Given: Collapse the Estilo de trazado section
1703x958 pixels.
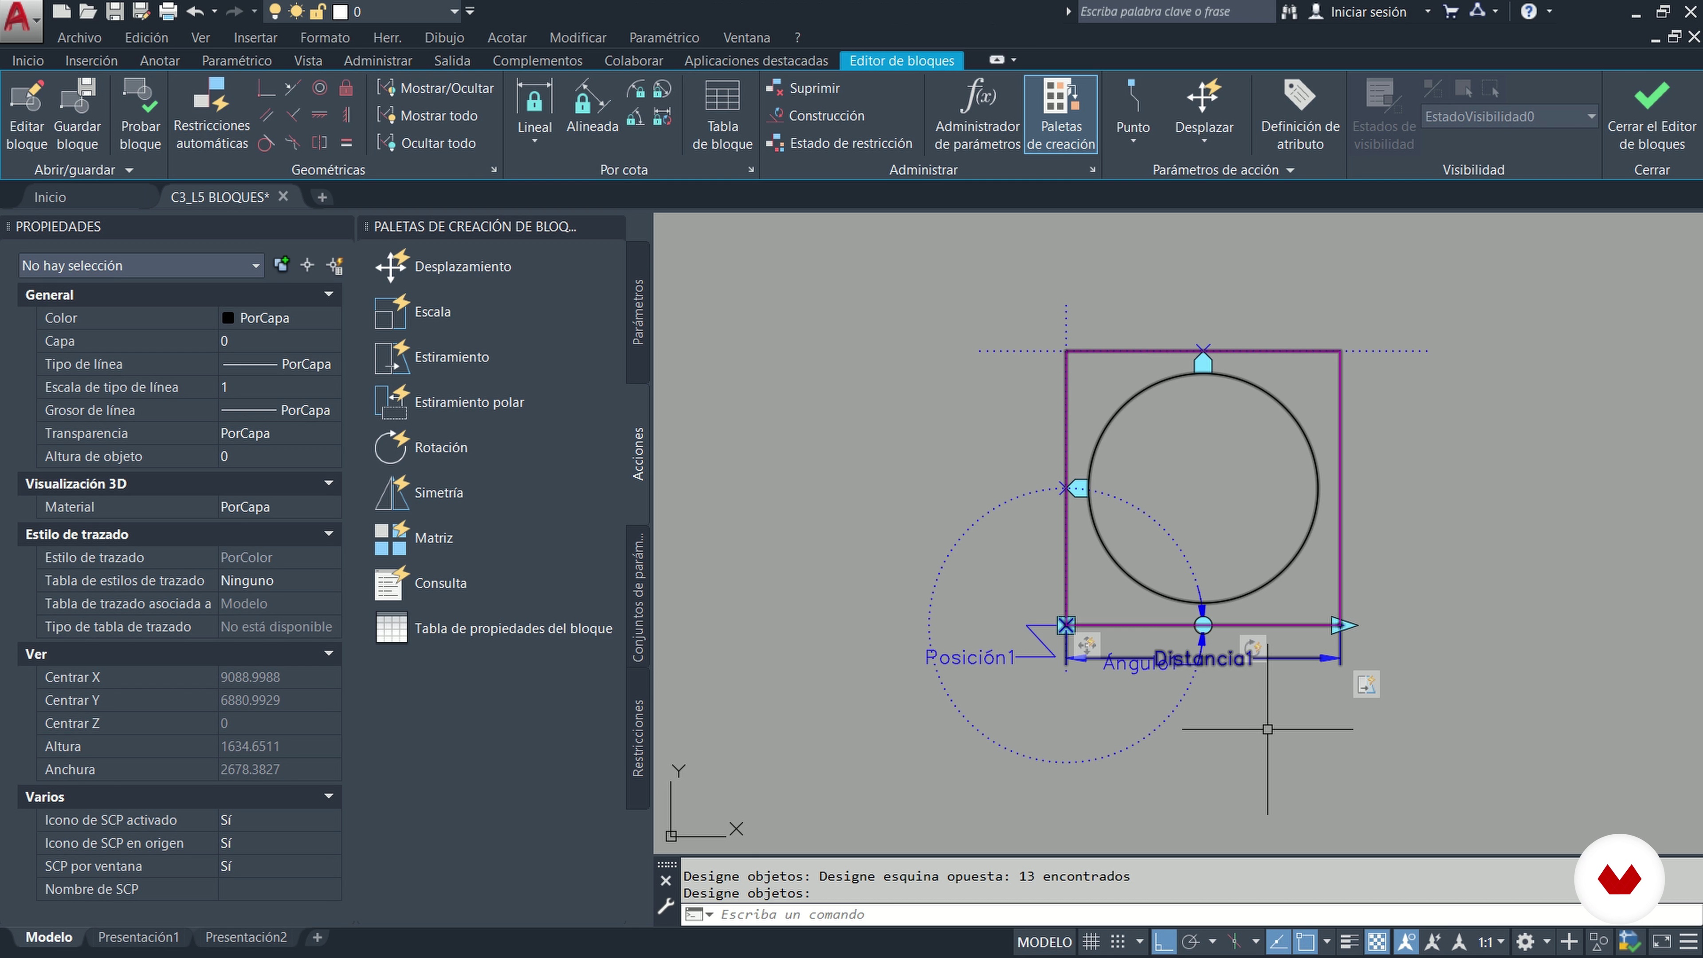Looking at the screenshot, I should (329, 534).
